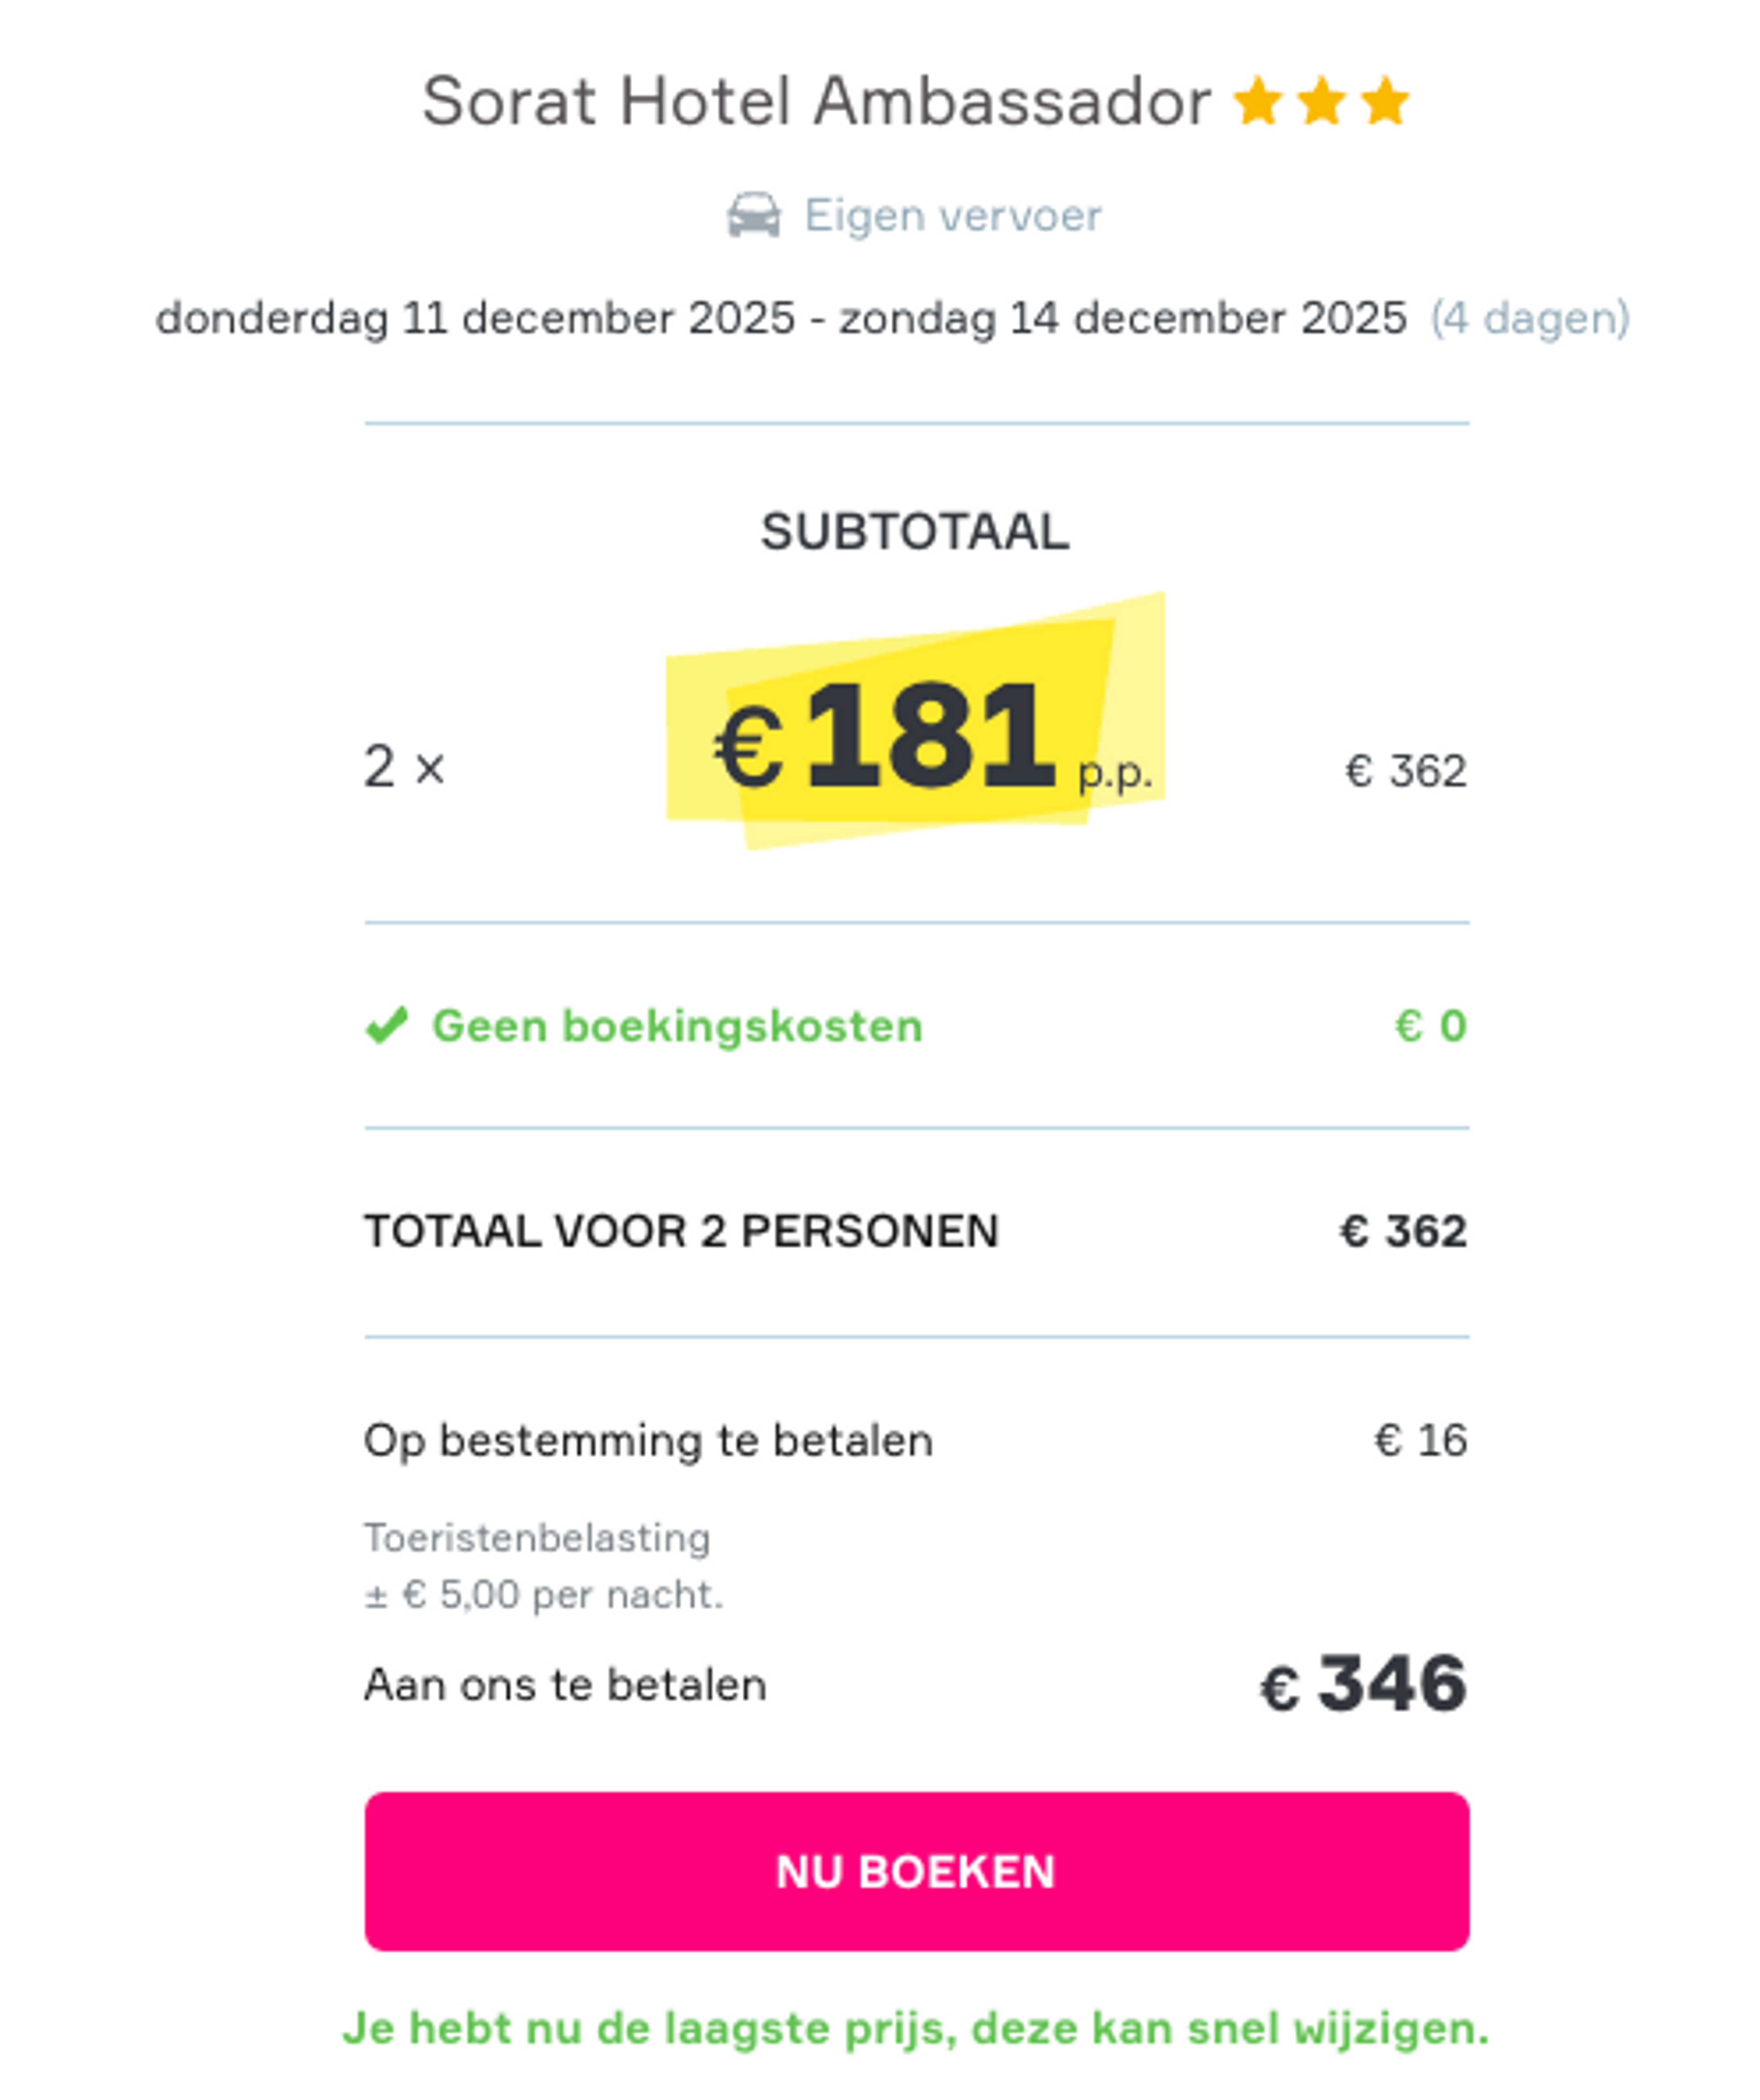
Task: Click the € 362 subtotal amount
Action: click(1406, 770)
